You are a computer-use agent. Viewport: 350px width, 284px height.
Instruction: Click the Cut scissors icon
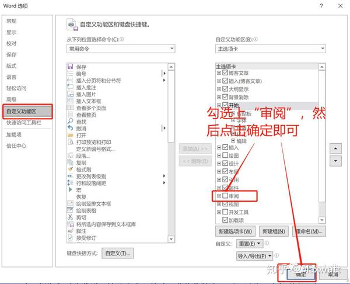pos(71,217)
